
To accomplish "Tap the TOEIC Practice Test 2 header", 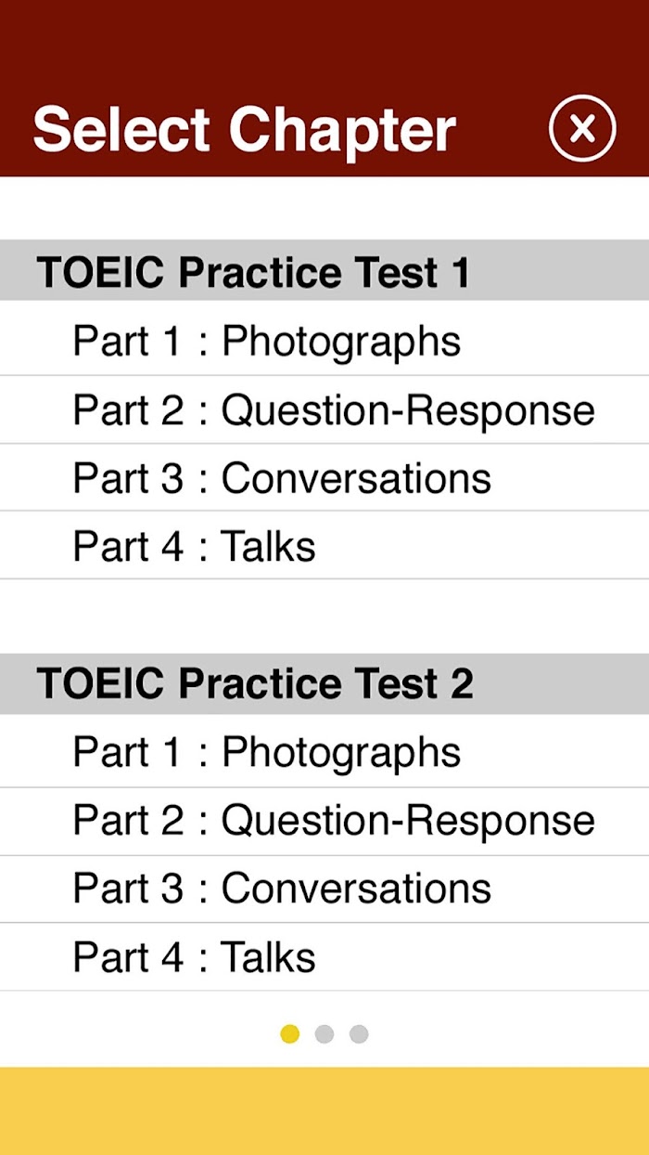I will tap(324, 683).
